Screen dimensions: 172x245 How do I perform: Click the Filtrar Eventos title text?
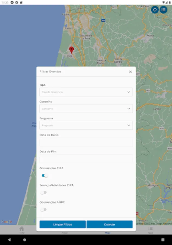tap(50, 72)
